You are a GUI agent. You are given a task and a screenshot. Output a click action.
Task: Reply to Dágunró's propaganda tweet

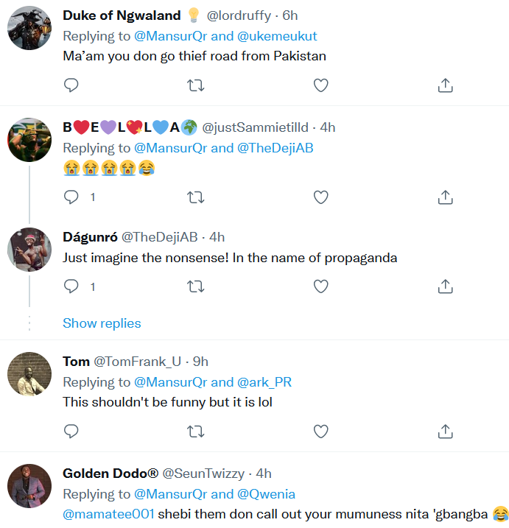click(x=71, y=286)
